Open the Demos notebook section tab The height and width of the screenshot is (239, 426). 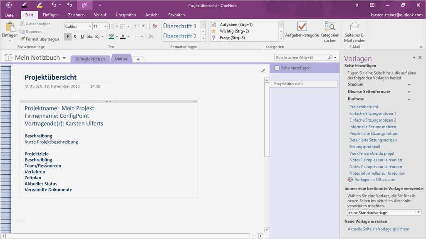[x=121, y=58]
